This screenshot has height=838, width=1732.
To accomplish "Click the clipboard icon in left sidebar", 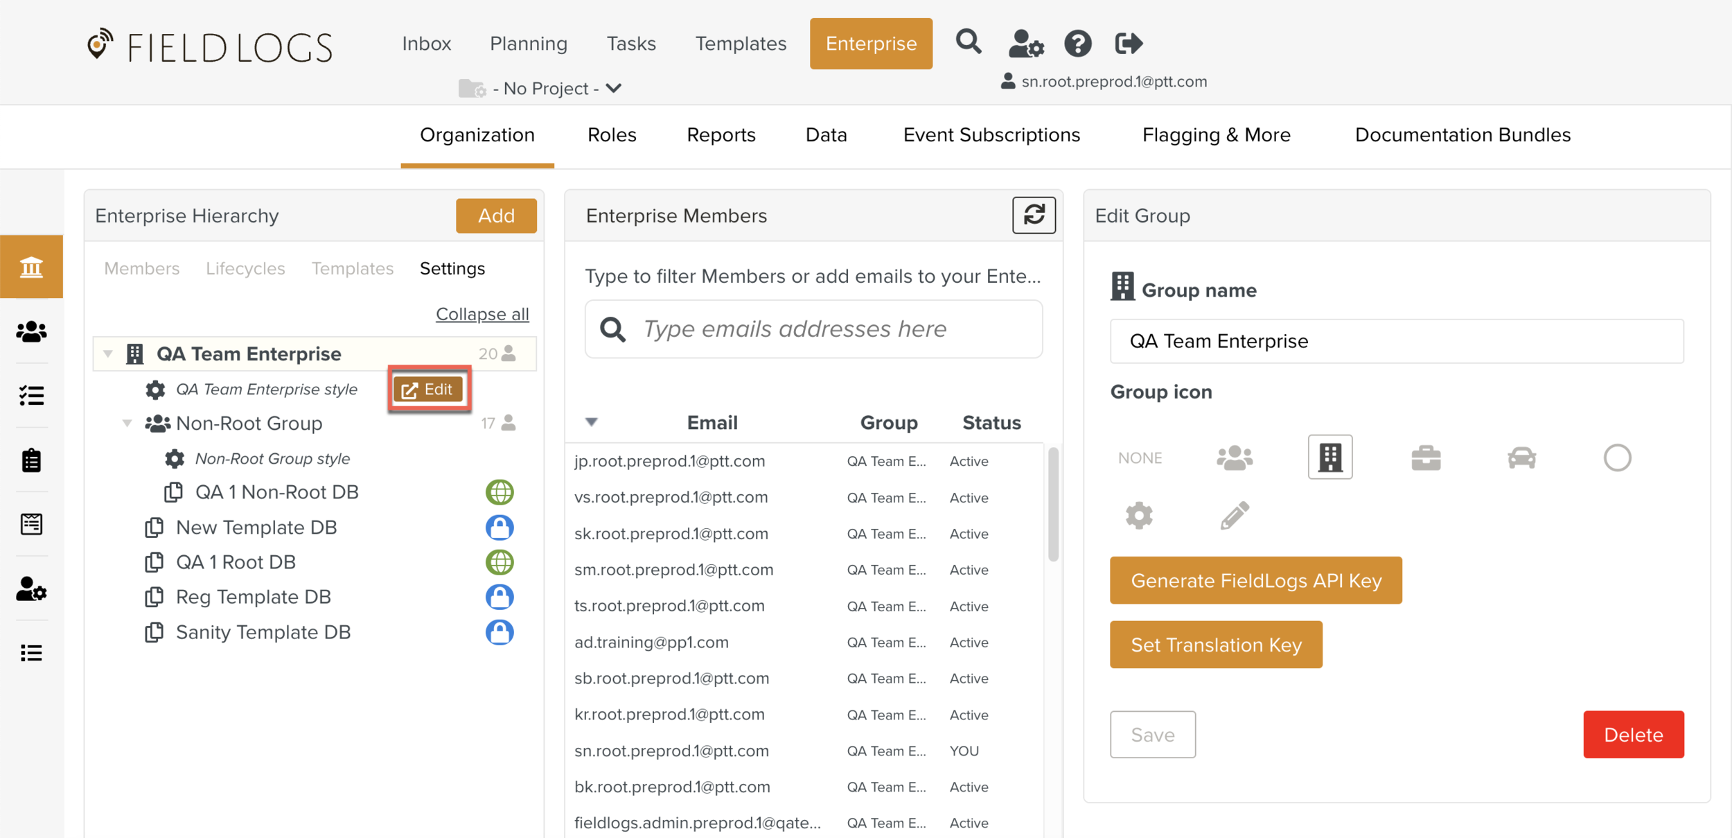I will [31, 460].
